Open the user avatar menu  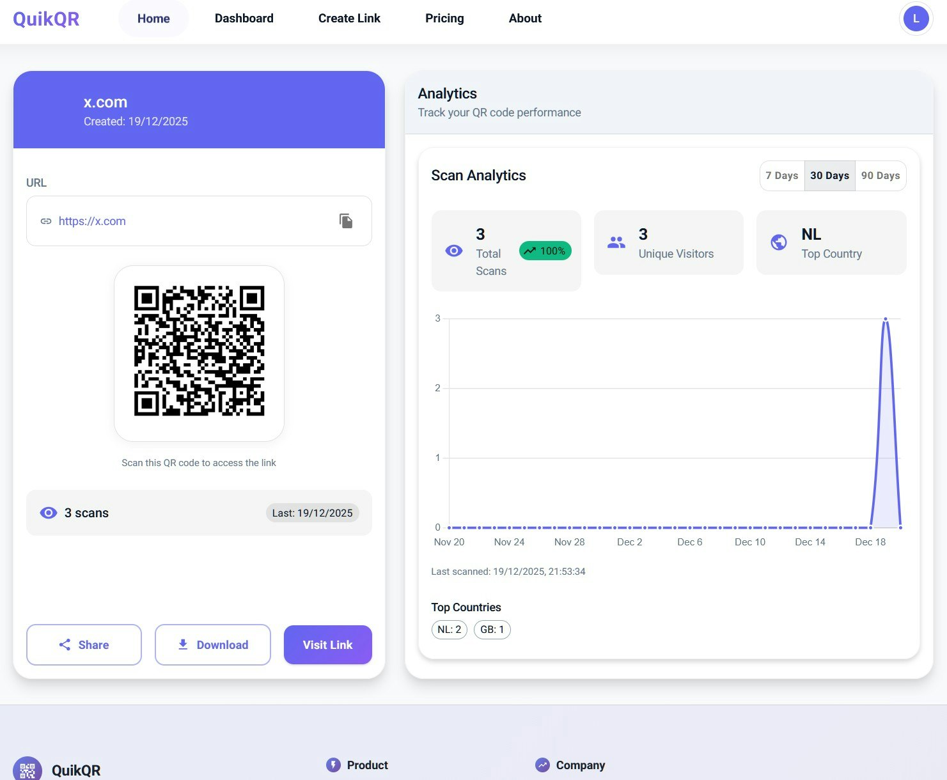(916, 18)
